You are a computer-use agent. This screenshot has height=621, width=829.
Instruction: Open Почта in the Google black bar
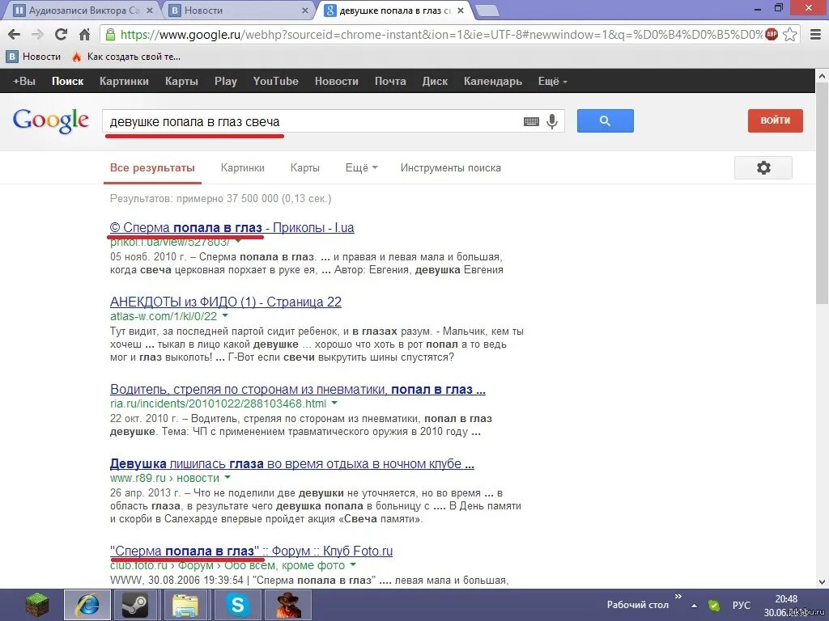point(390,82)
